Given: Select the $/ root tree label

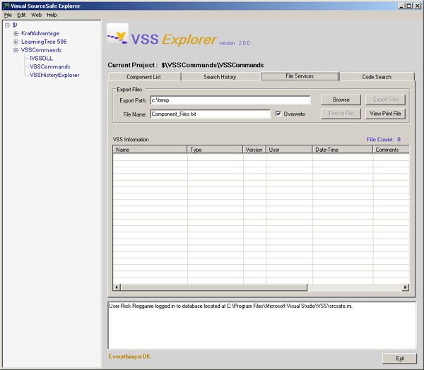Looking at the screenshot, I should point(15,25).
